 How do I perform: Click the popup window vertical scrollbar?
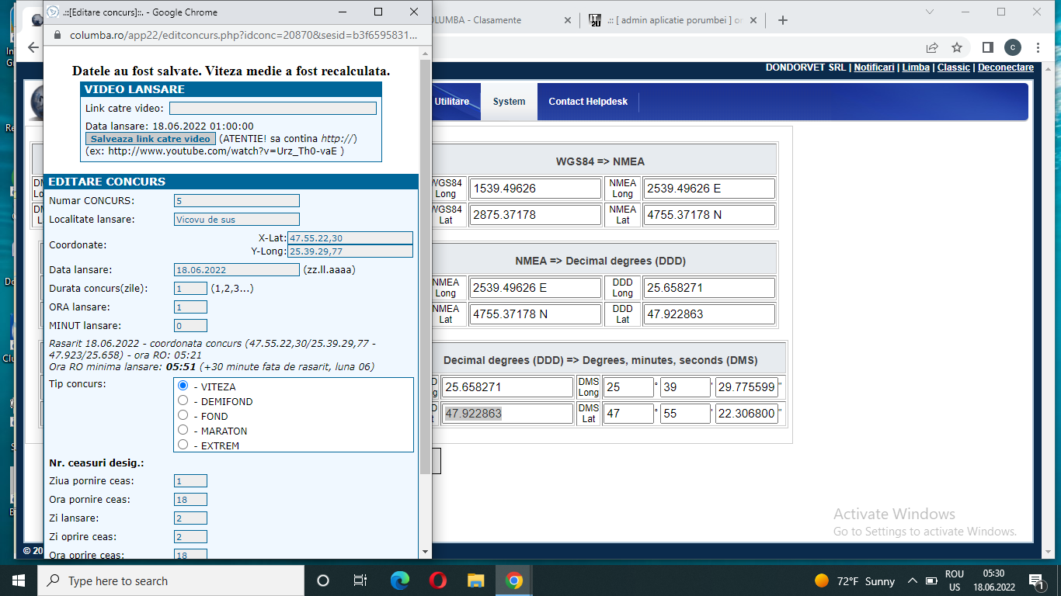click(x=424, y=264)
